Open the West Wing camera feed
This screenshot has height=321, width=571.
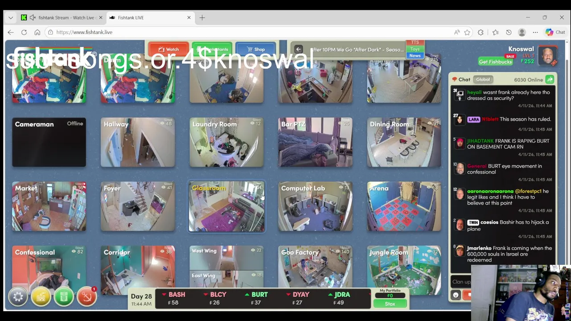[x=227, y=258]
